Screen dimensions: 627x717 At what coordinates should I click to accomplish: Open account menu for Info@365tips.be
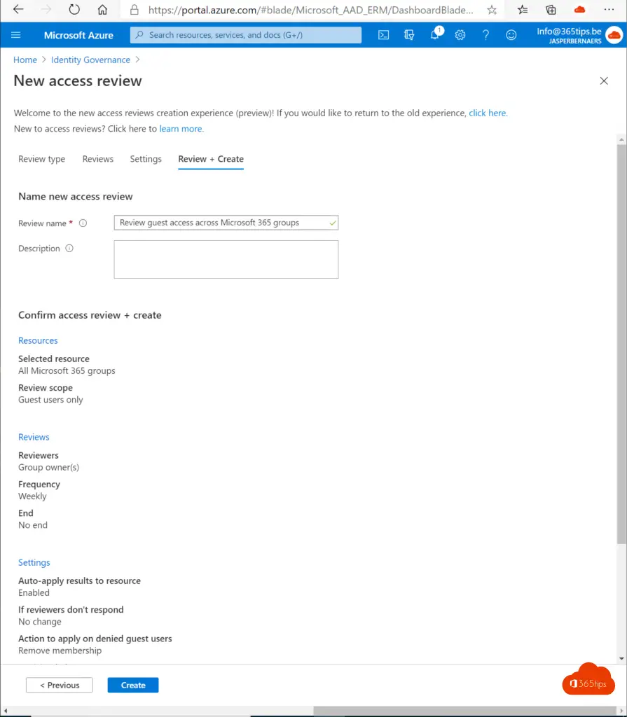click(x=579, y=35)
